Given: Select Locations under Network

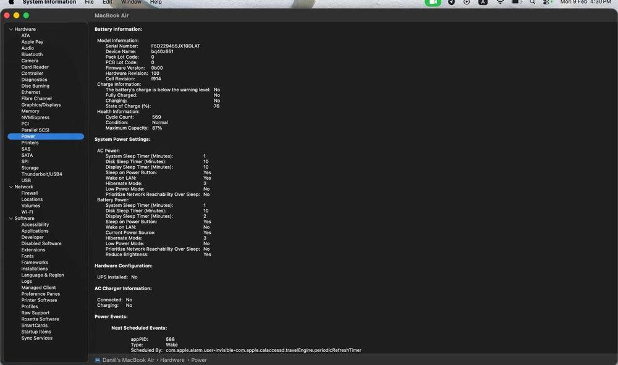Looking at the screenshot, I should click(32, 199).
